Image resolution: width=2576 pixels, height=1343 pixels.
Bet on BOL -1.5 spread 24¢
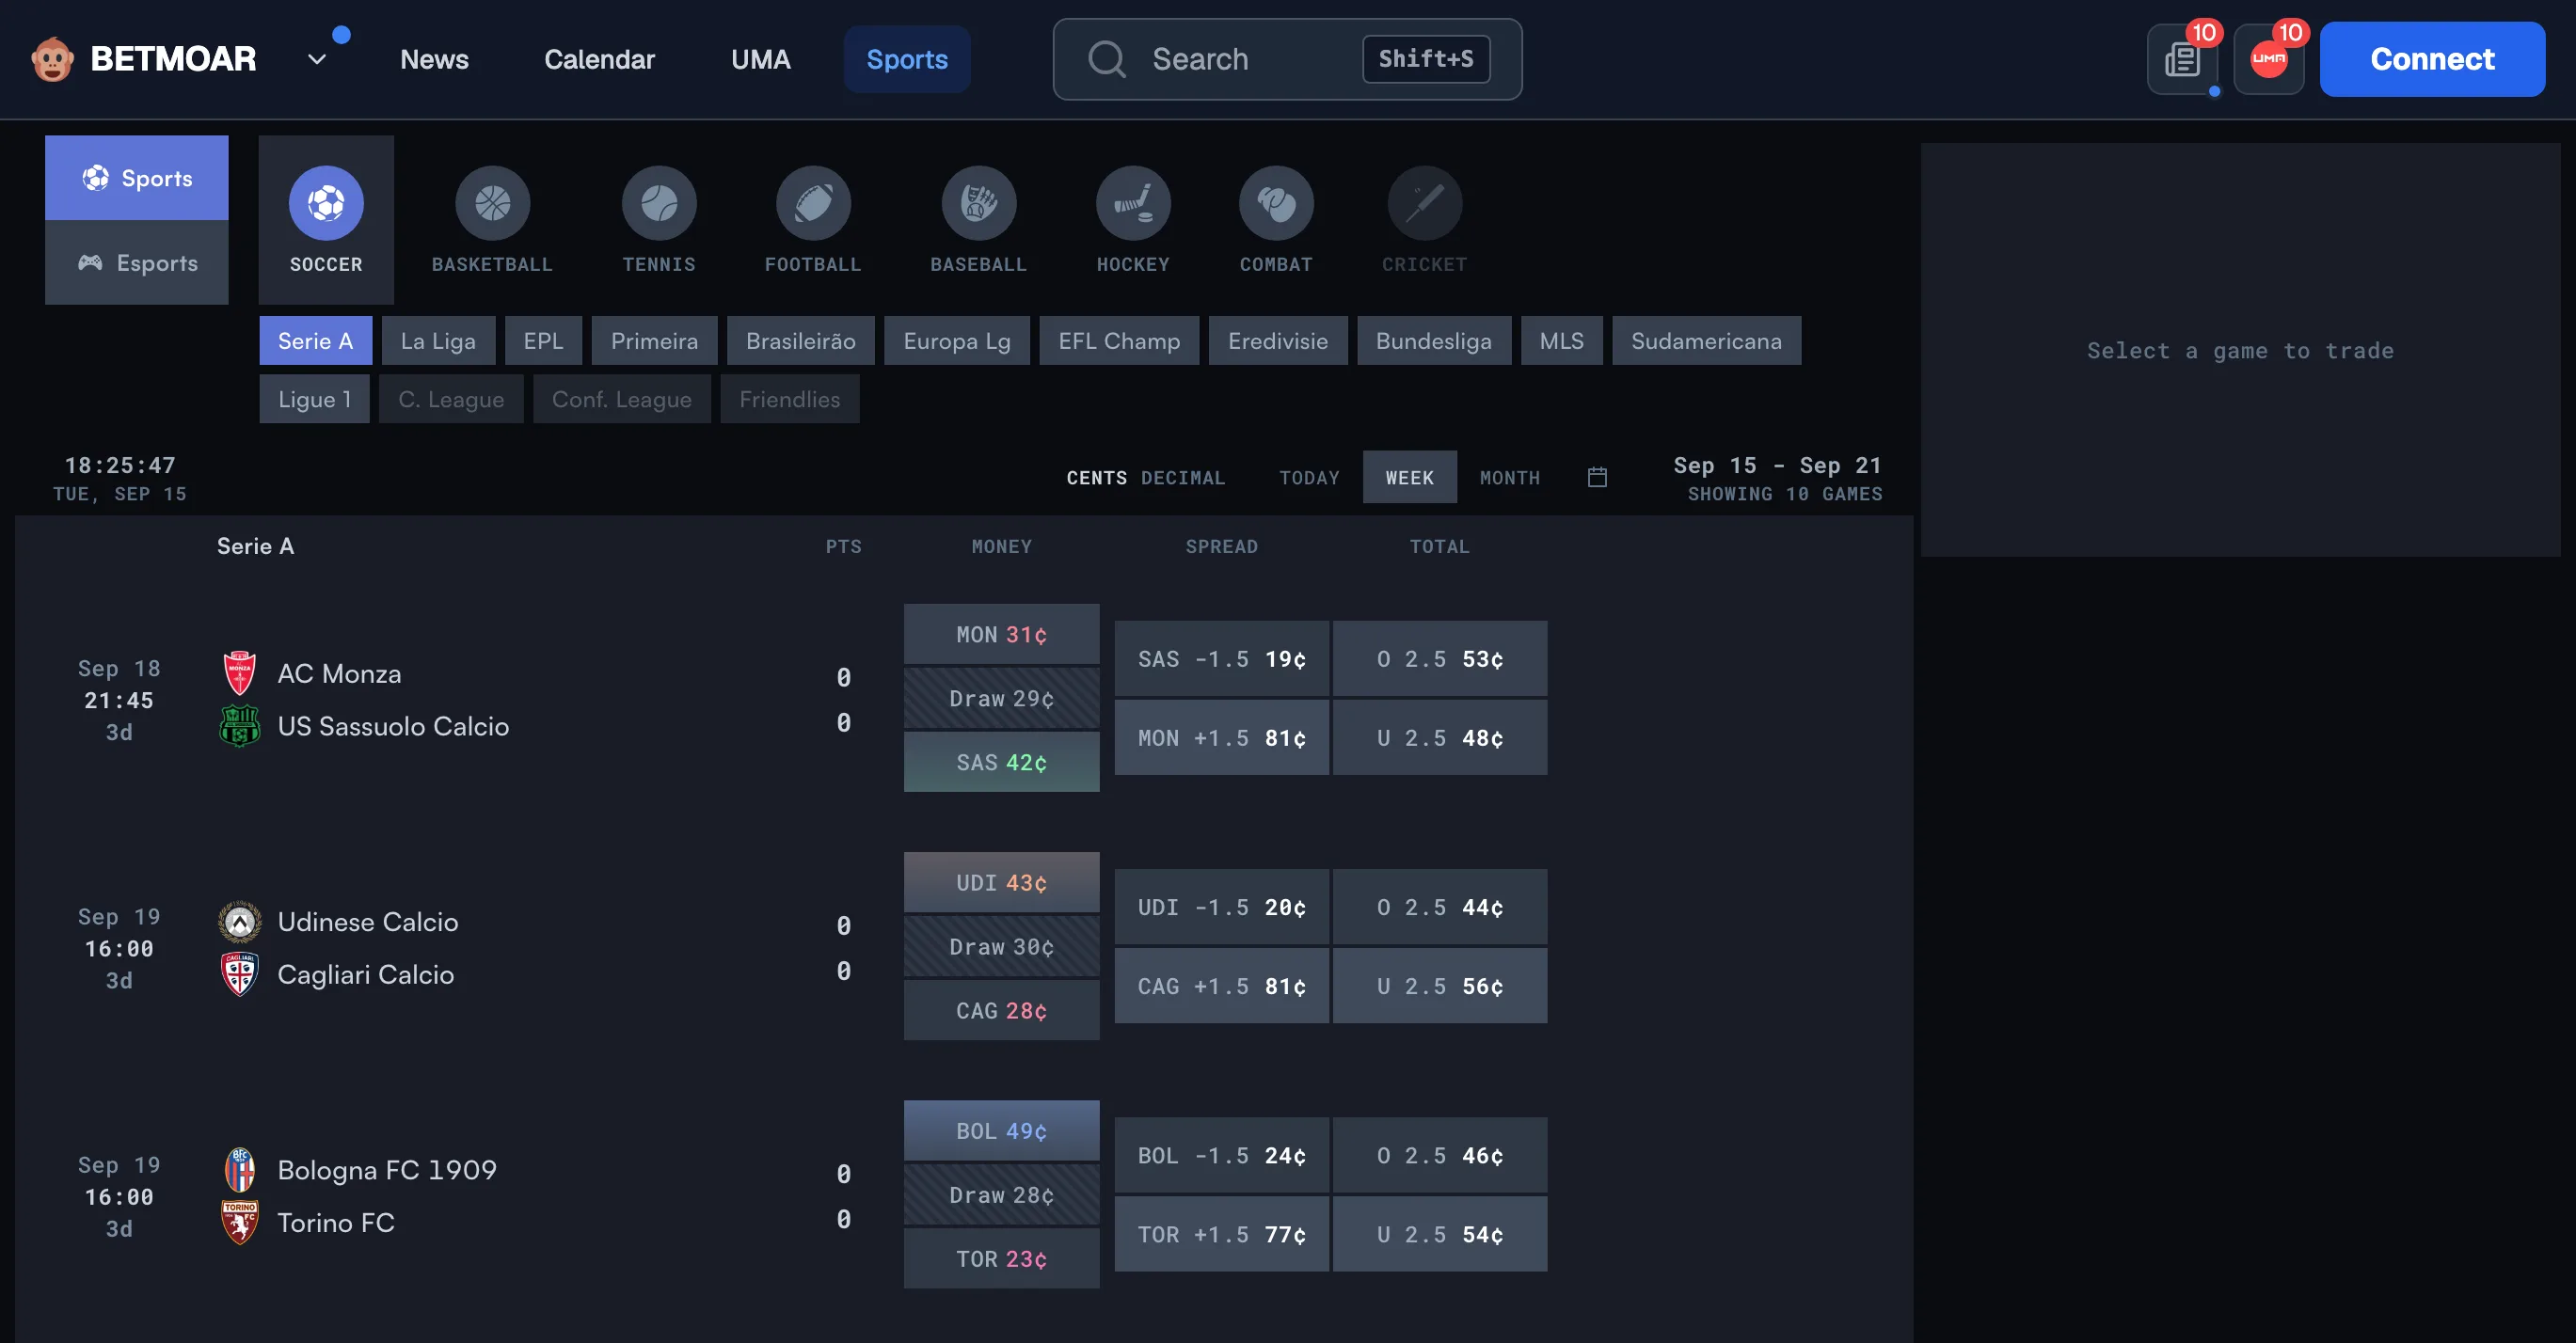(1221, 1155)
